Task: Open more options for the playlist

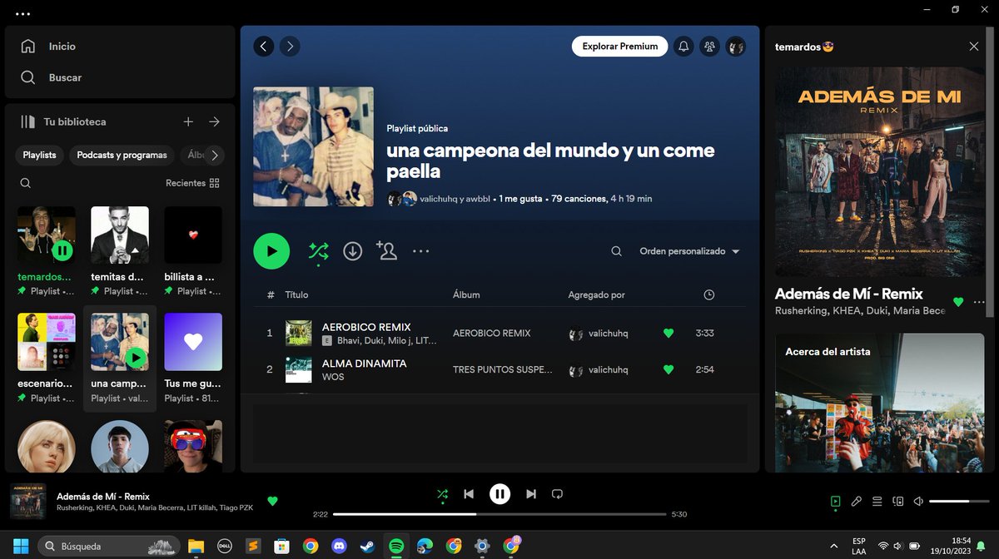Action: click(420, 250)
